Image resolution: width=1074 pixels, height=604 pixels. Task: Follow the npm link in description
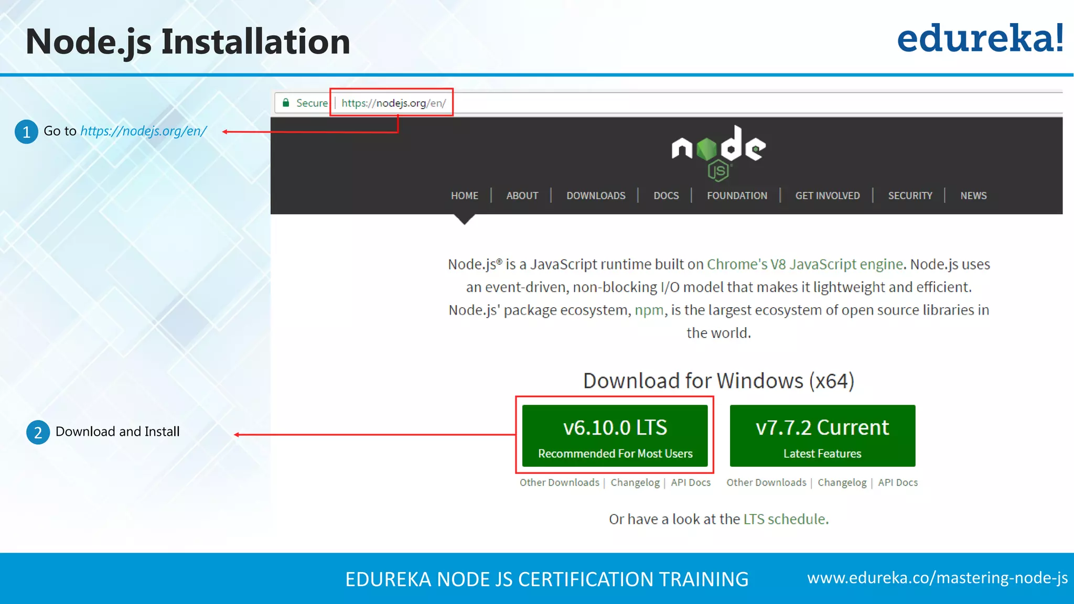649,310
